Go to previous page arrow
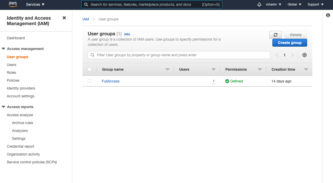This screenshot has width=333, height=183. 277,55
